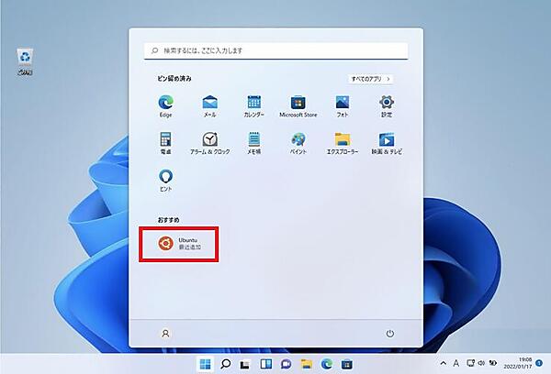
Task: Open Chat icon on the taskbar
Action: pos(286,364)
